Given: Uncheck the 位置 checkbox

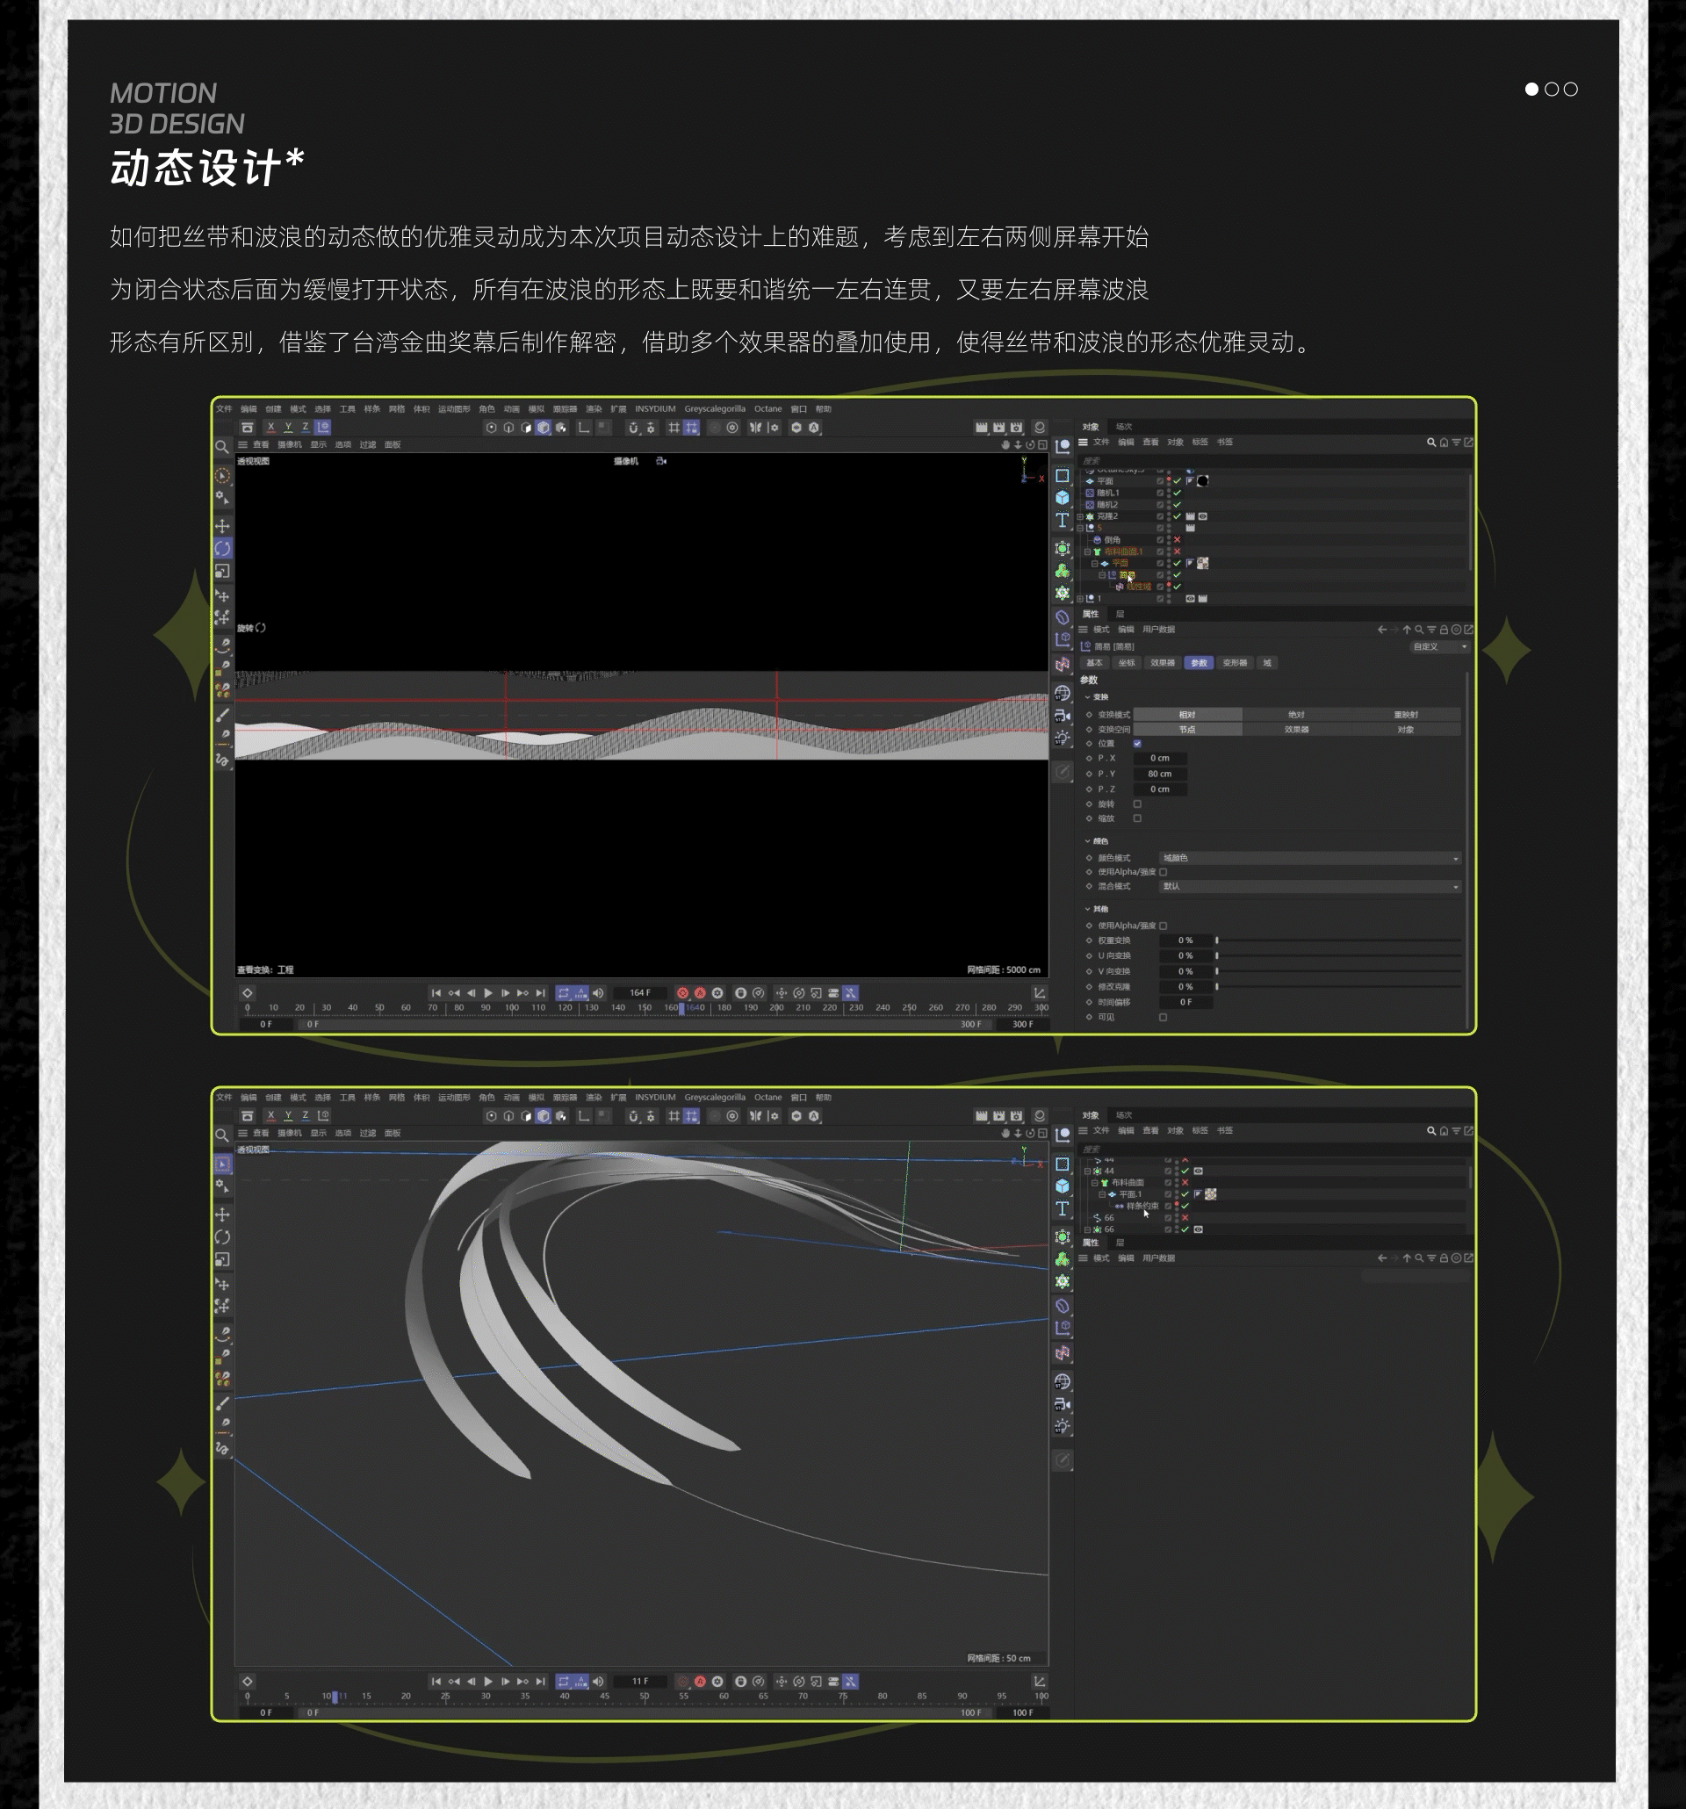Looking at the screenshot, I should click(x=1137, y=744).
